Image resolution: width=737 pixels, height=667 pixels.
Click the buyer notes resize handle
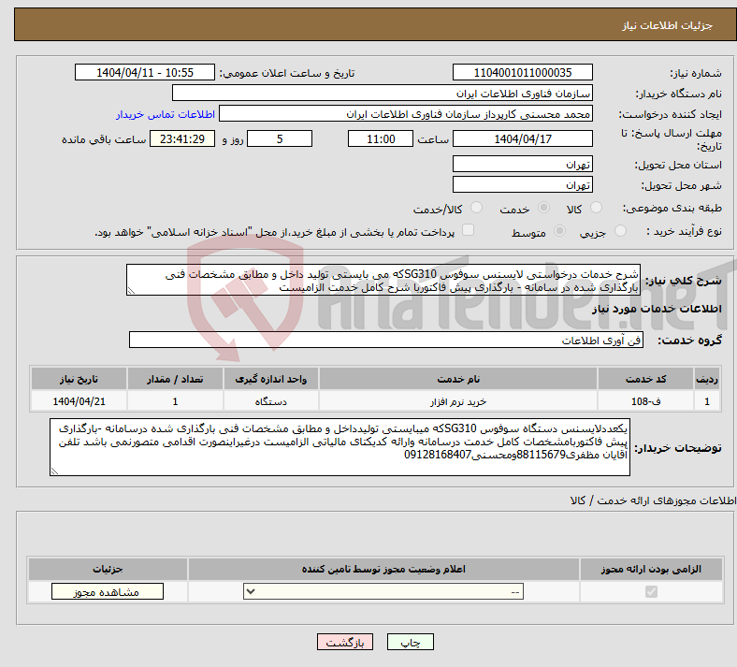(54, 471)
